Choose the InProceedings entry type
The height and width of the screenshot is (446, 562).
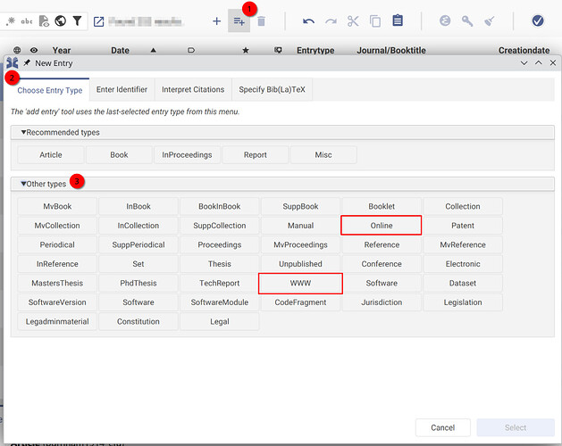[187, 155]
